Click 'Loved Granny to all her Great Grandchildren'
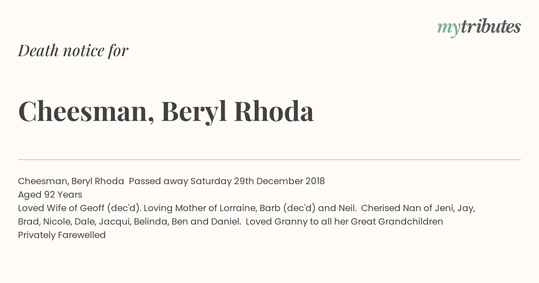 (345, 221)
